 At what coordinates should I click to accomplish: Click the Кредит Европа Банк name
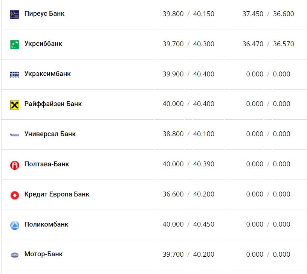click(x=57, y=195)
